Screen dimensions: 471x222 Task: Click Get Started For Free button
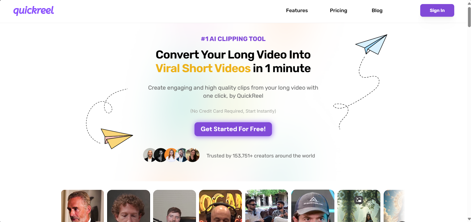[233, 129]
